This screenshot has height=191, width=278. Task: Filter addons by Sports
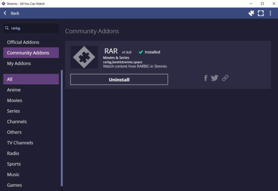[x=31, y=164]
